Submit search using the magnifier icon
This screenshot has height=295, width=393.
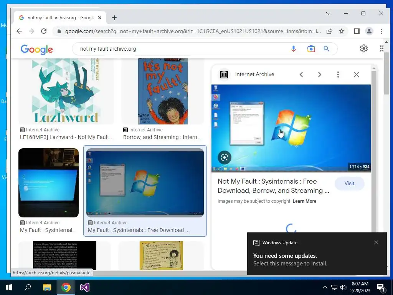pos(326,49)
